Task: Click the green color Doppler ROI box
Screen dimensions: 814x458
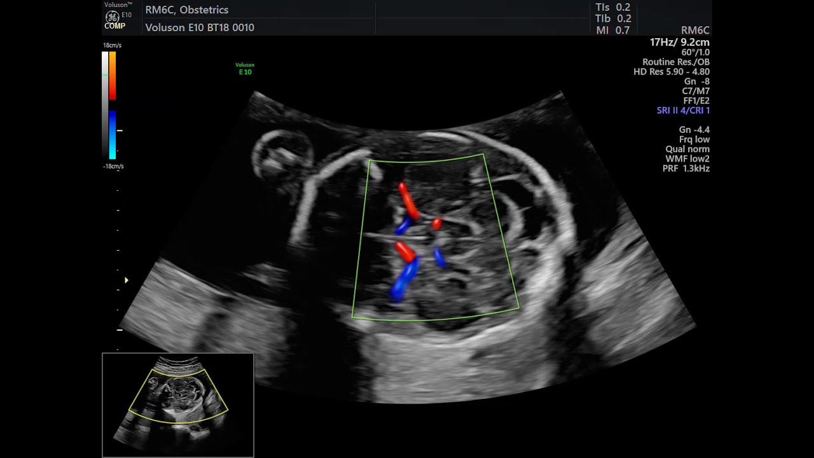Action: 436,237
